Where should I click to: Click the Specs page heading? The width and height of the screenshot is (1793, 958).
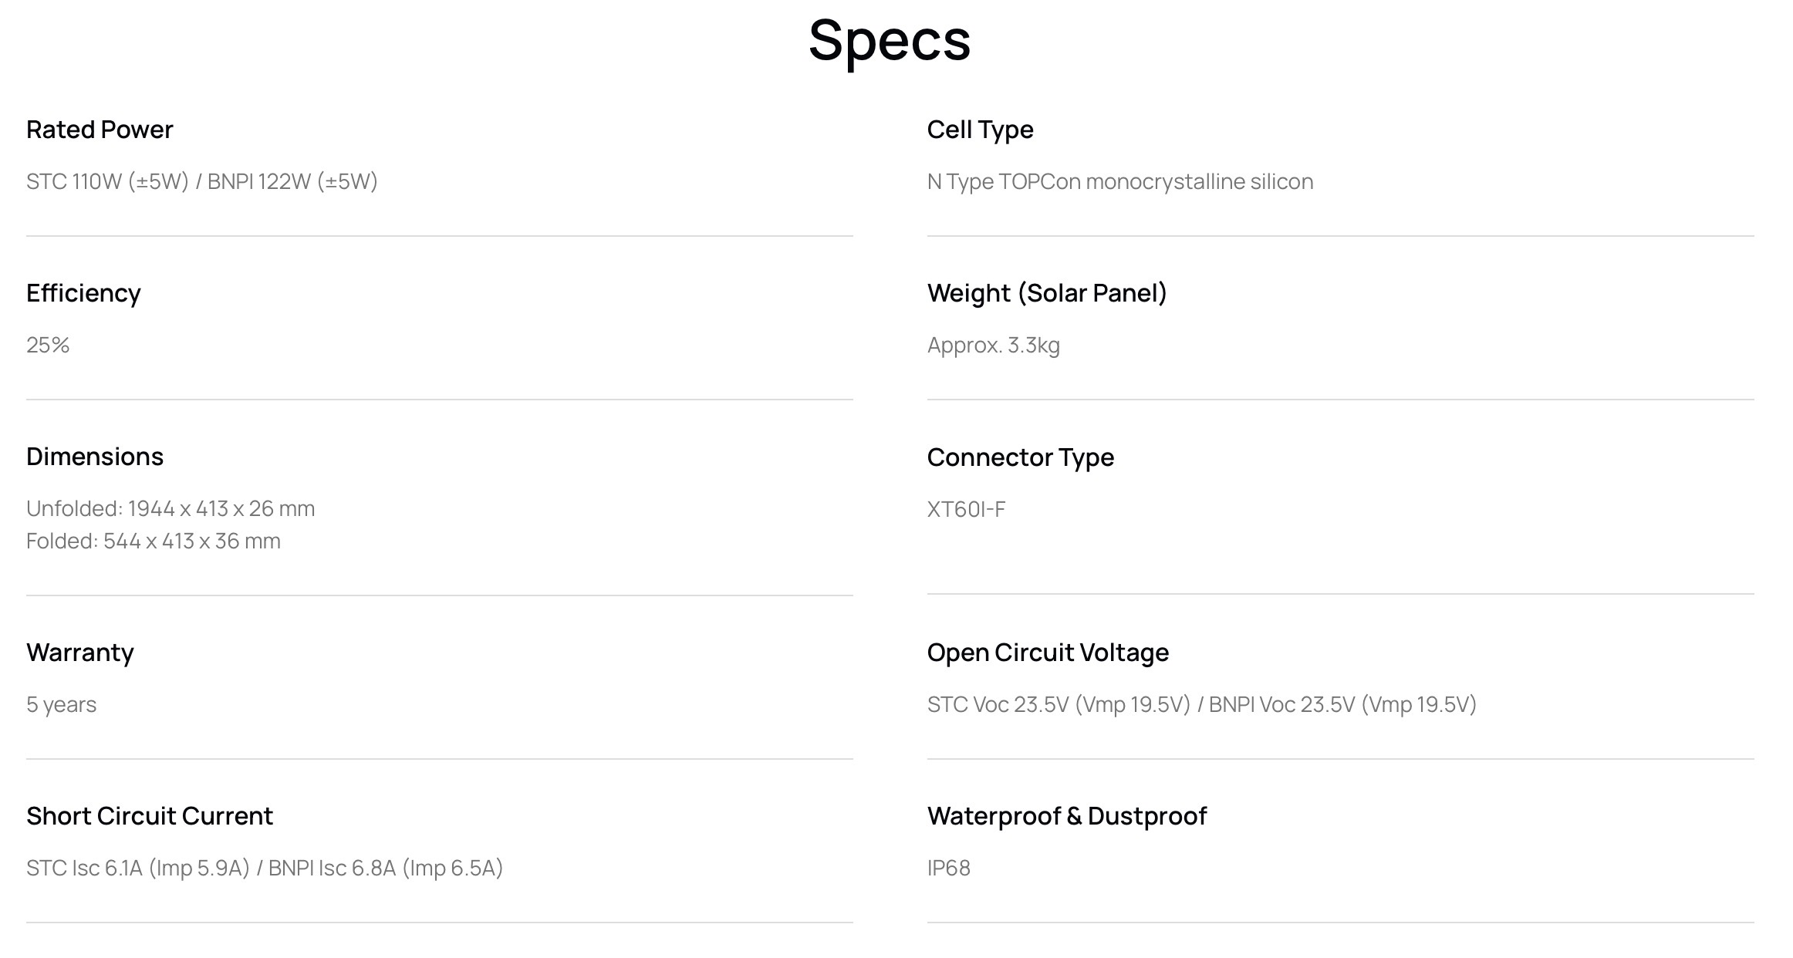point(889,40)
